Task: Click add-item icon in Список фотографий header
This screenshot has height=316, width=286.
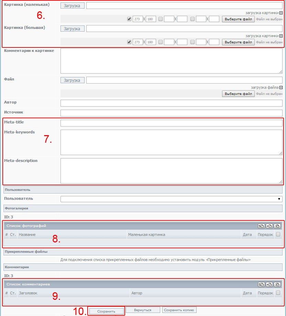Action: click(269, 226)
